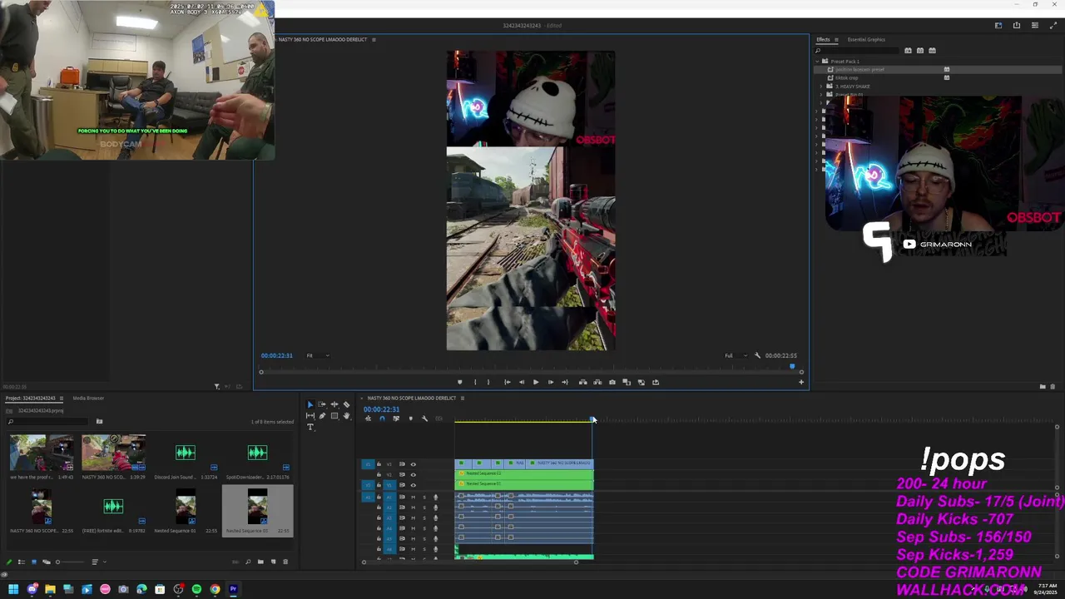
Task: Toggle V3 track output eye
Action: 413,464
